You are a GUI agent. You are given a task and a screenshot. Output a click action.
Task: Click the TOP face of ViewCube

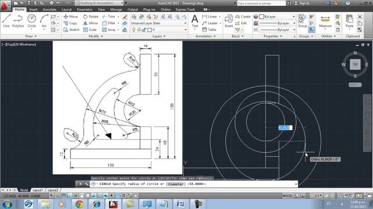point(355,64)
